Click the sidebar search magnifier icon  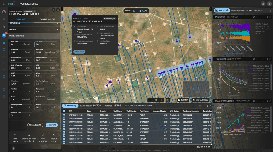click(4, 19)
